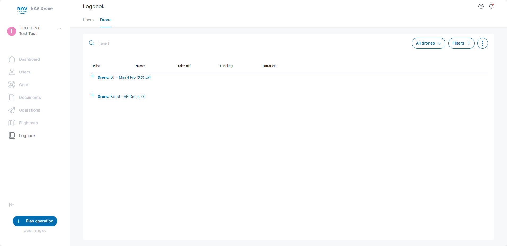
Task: Open Users label in the sidebar
Action: [x=25, y=72]
